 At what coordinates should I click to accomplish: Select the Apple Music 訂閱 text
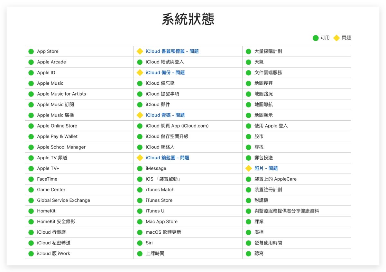pyautogui.click(x=55, y=104)
